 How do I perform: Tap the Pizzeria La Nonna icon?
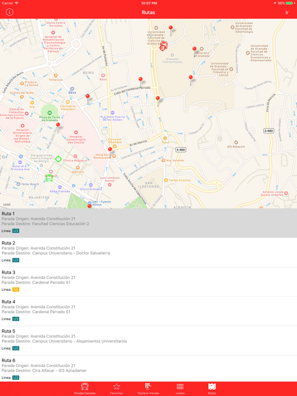tap(22, 84)
